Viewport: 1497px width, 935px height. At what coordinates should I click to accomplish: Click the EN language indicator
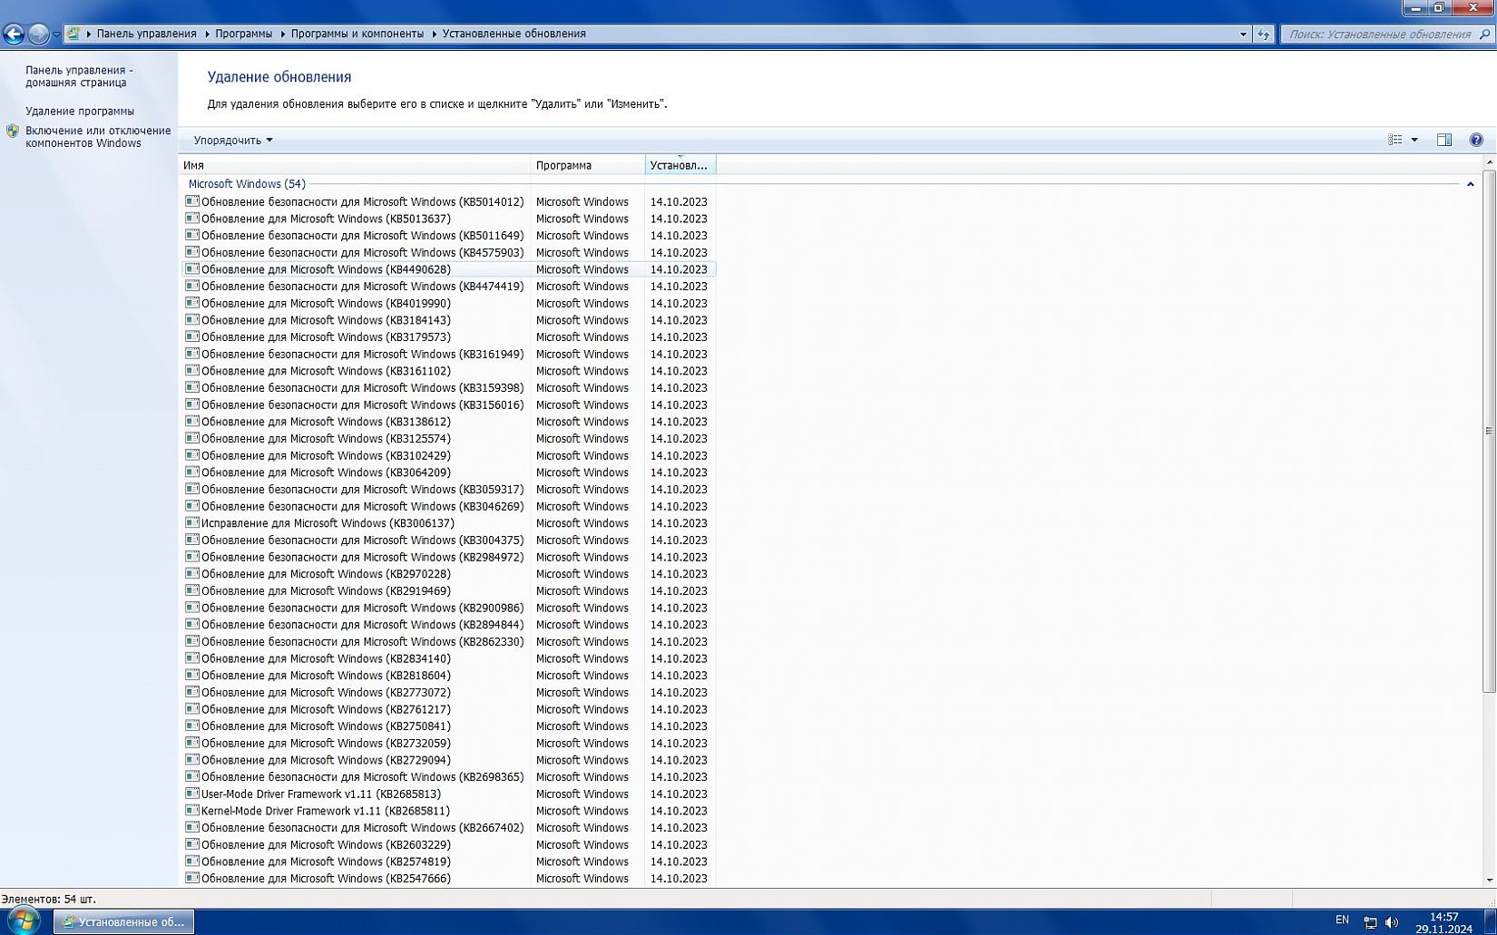1343,920
